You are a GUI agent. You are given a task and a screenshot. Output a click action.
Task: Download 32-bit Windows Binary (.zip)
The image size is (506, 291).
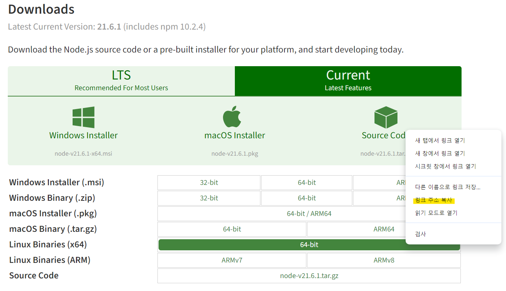point(209,198)
